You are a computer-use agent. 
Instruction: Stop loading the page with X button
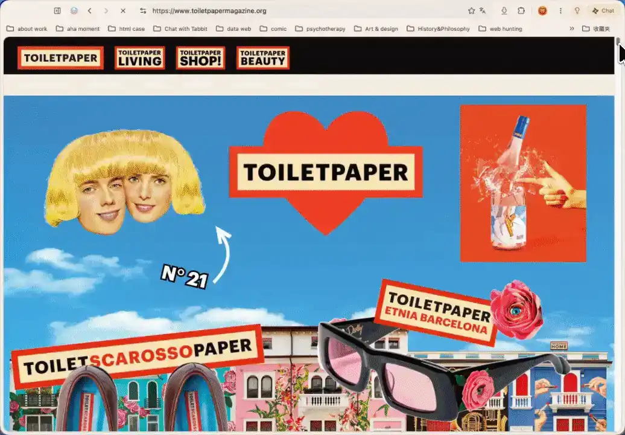point(123,11)
